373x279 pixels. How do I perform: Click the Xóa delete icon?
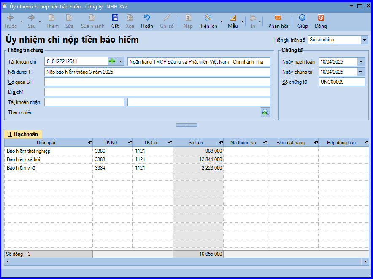pyautogui.click(x=130, y=18)
